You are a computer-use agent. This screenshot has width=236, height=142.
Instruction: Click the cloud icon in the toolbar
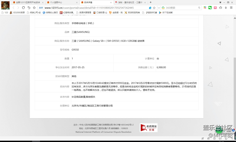[220, 8]
